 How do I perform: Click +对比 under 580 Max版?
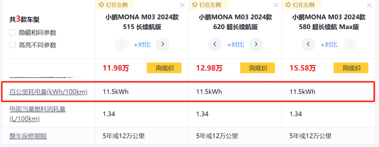(x=329, y=45)
